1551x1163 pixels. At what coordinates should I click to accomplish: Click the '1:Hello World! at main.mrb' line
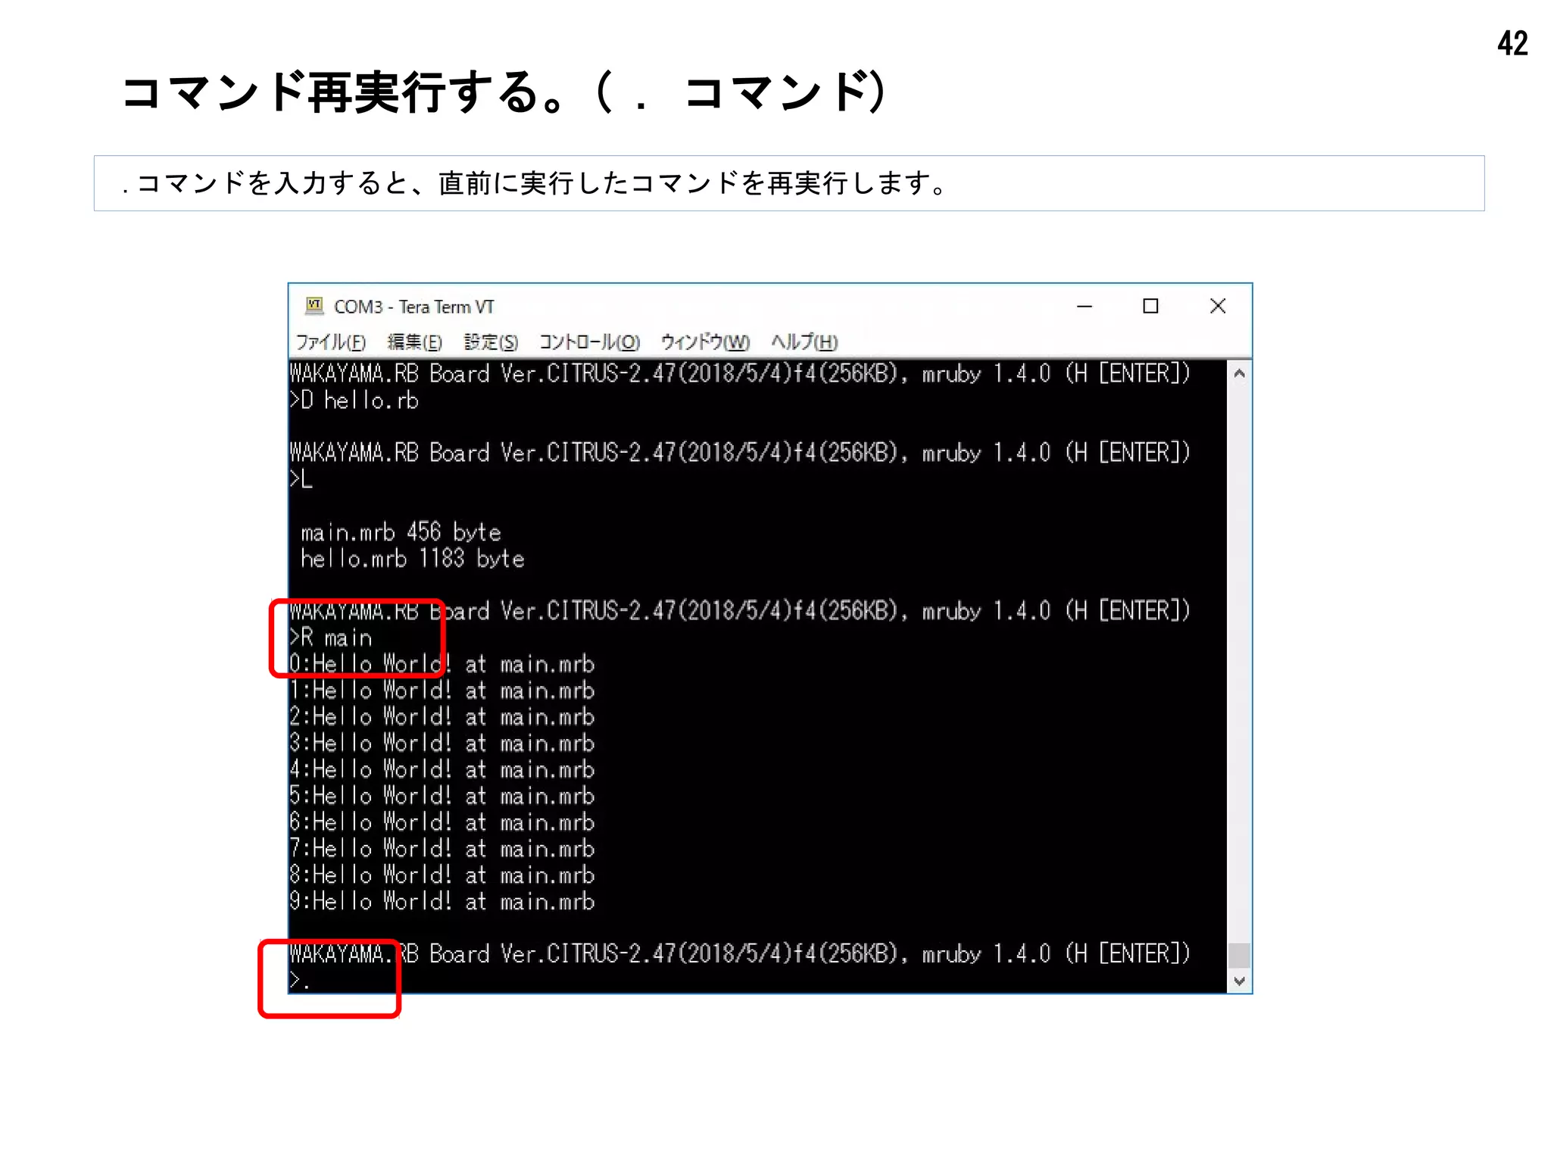click(x=442, y=691)
